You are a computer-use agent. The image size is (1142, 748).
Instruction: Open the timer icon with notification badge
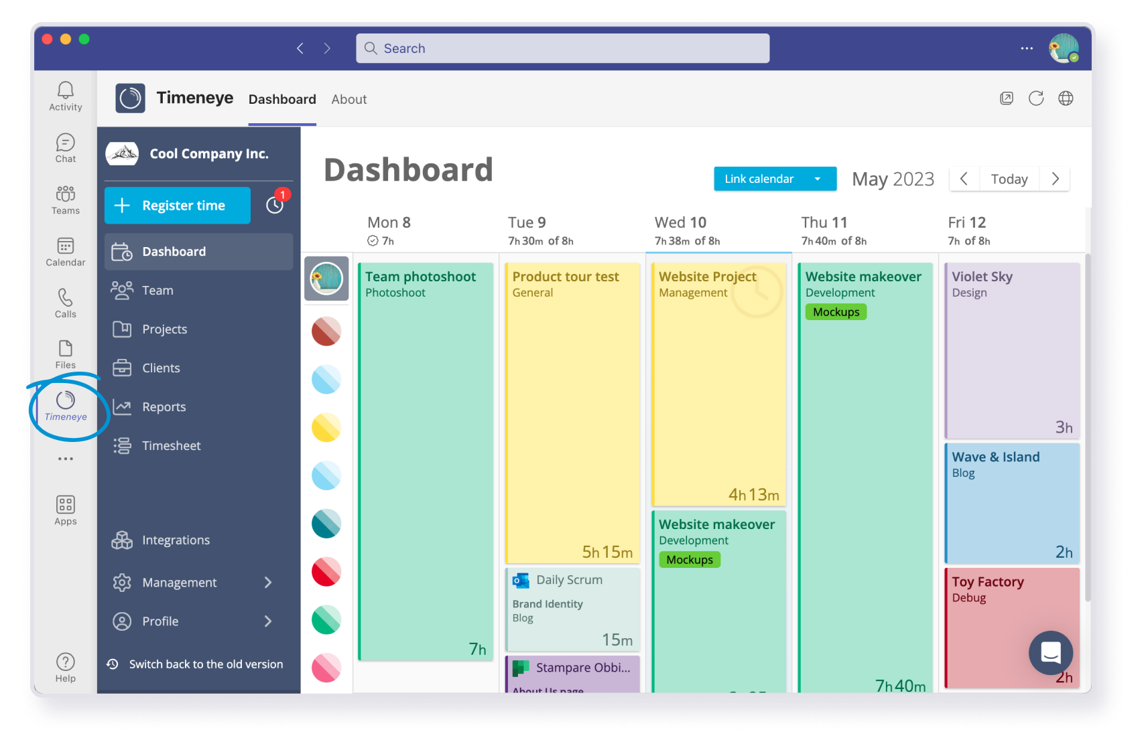(275, 204)
